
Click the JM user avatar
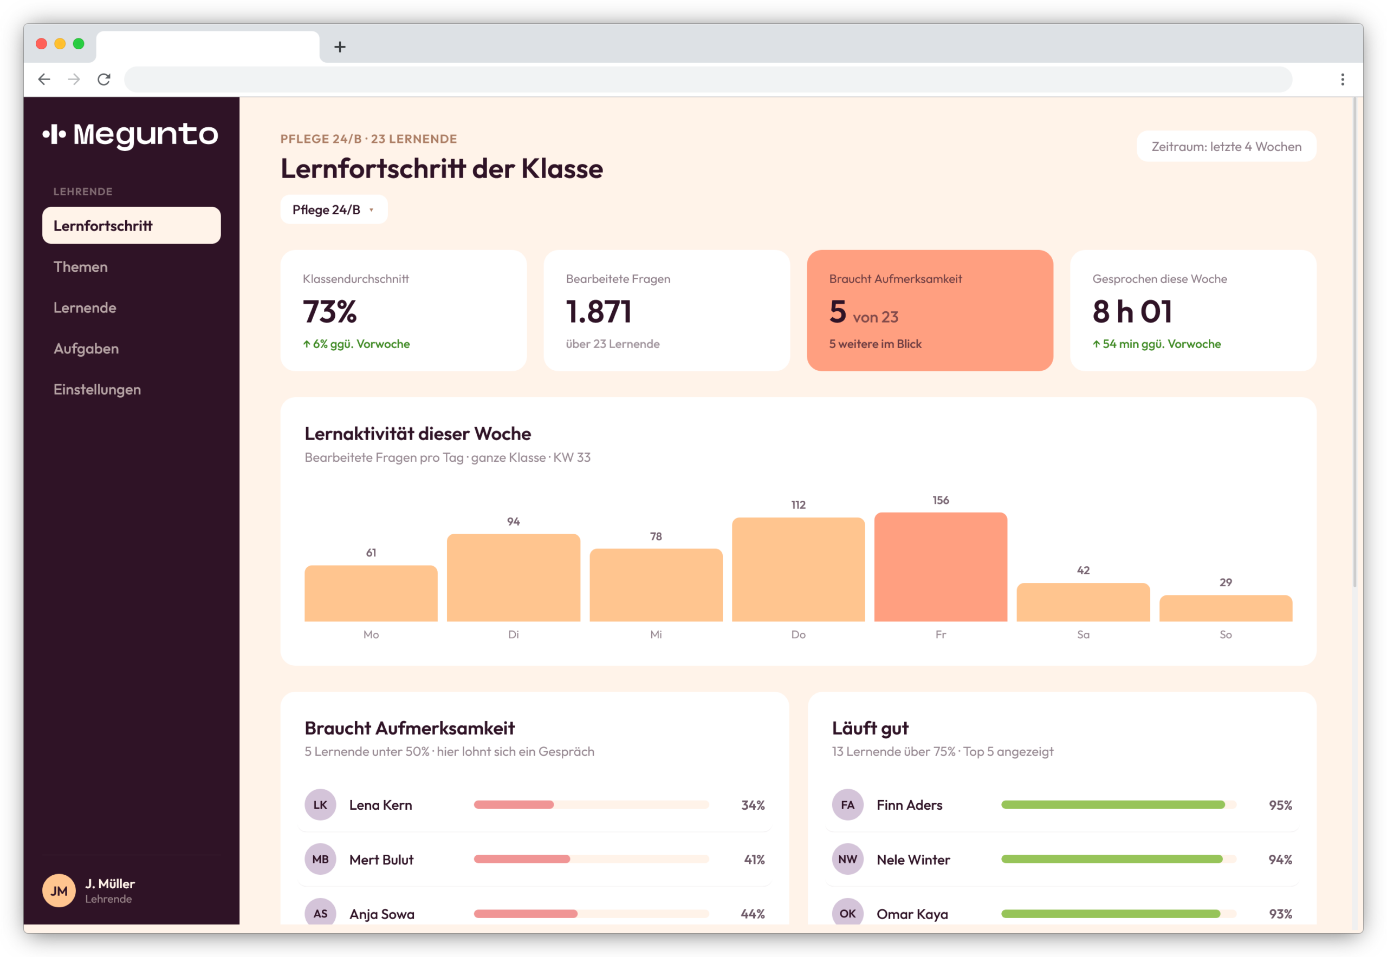click(x=59, y=890)
